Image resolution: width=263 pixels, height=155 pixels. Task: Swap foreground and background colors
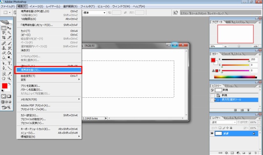9,83
